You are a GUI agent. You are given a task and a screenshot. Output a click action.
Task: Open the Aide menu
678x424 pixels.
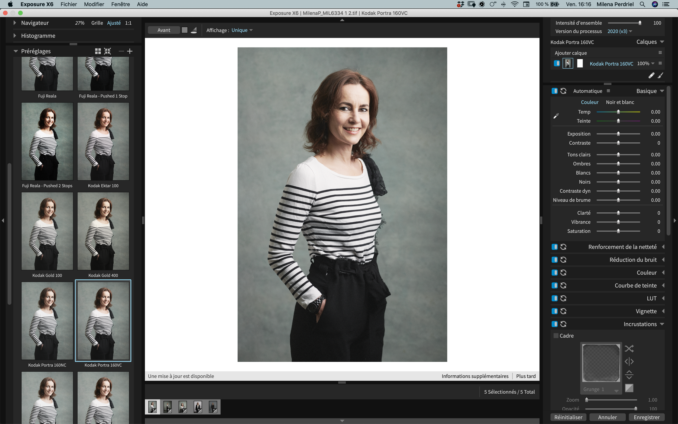(x=142, y=4)
